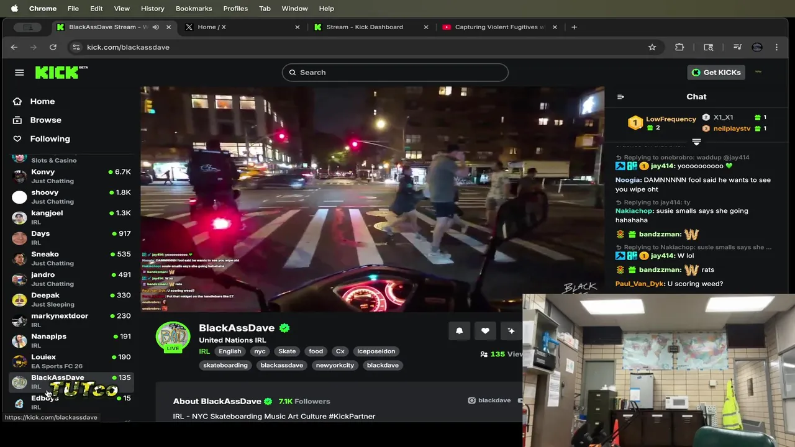Open kangjoel's channel in the sidebar
Image resolution: width=795 pixels, height=447 pixels.
71,217
